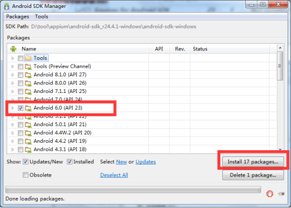Click the Tools folder icon
This screenshot has width=291, height=208.
28,58
